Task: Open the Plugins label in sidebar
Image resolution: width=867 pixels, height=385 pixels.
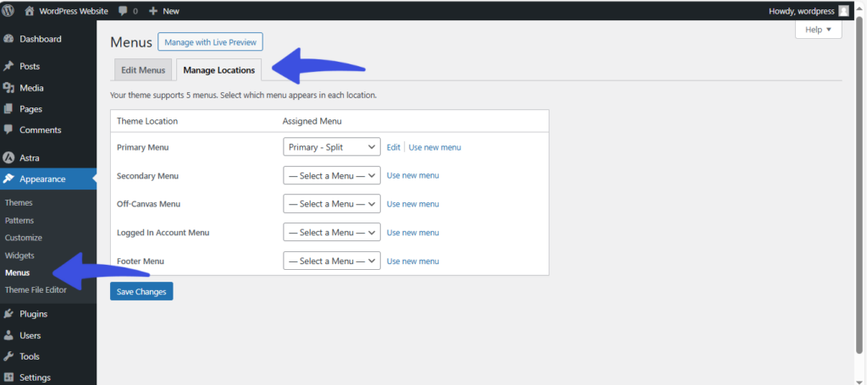Action: point(34,314)
